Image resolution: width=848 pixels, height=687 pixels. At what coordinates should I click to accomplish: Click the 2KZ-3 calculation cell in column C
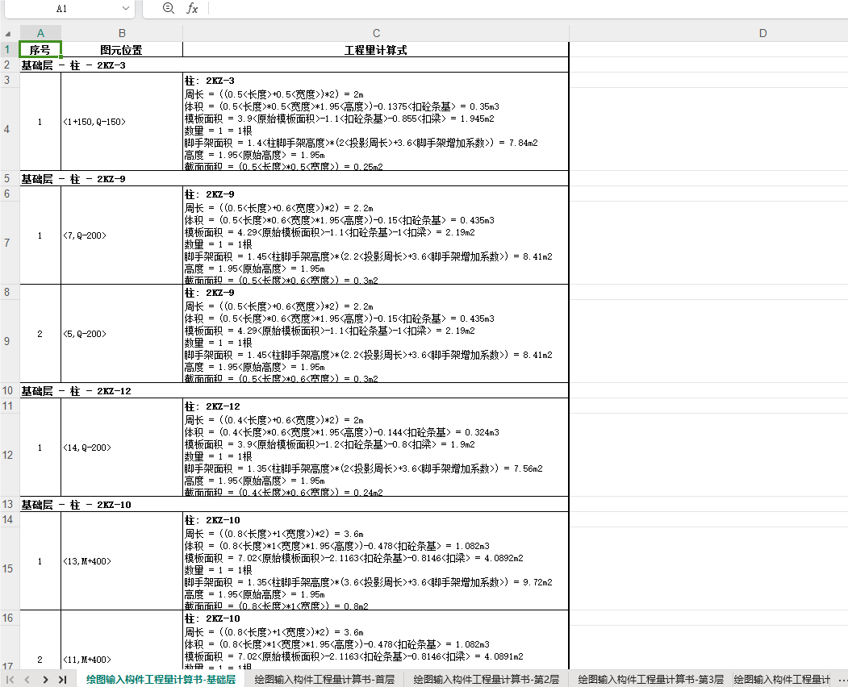(x=376, y=122)
